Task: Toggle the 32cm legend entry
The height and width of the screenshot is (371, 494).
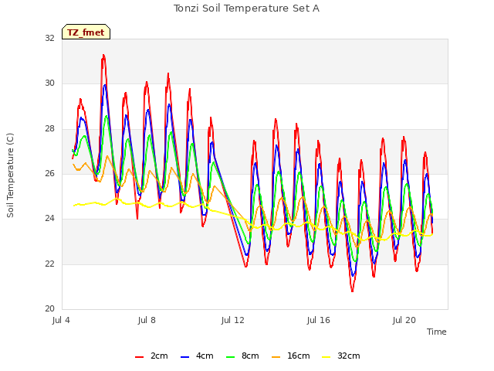Action: click(341, 356)
